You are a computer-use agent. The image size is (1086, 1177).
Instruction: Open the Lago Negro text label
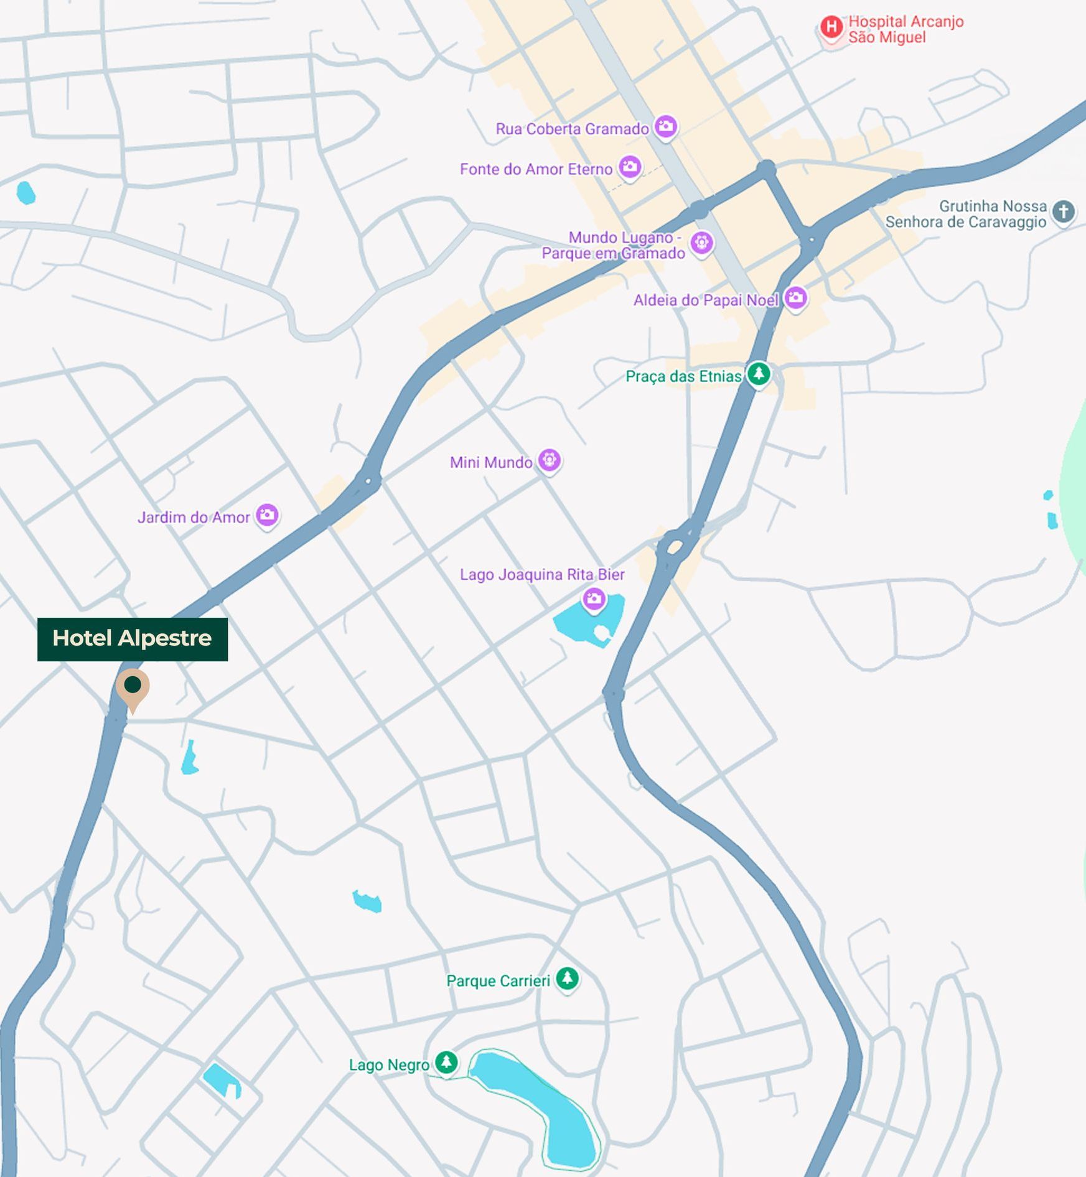click(389, 1065)
